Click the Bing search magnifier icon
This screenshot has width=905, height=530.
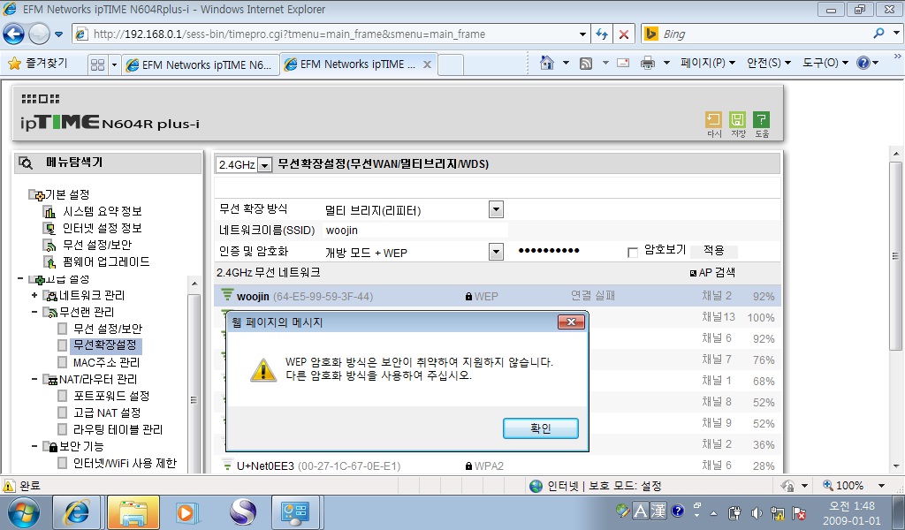[878, 34]
